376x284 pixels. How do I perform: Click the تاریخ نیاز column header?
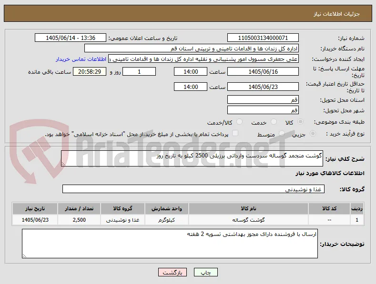click(x=35, y=208)
